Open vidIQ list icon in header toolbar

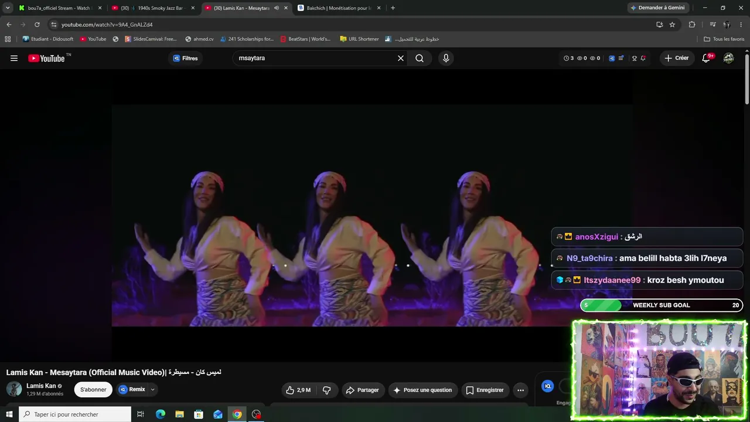(621, 58)
